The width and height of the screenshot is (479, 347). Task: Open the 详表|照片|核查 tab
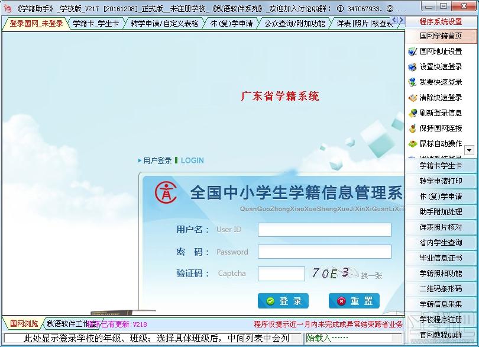[364, 23]
